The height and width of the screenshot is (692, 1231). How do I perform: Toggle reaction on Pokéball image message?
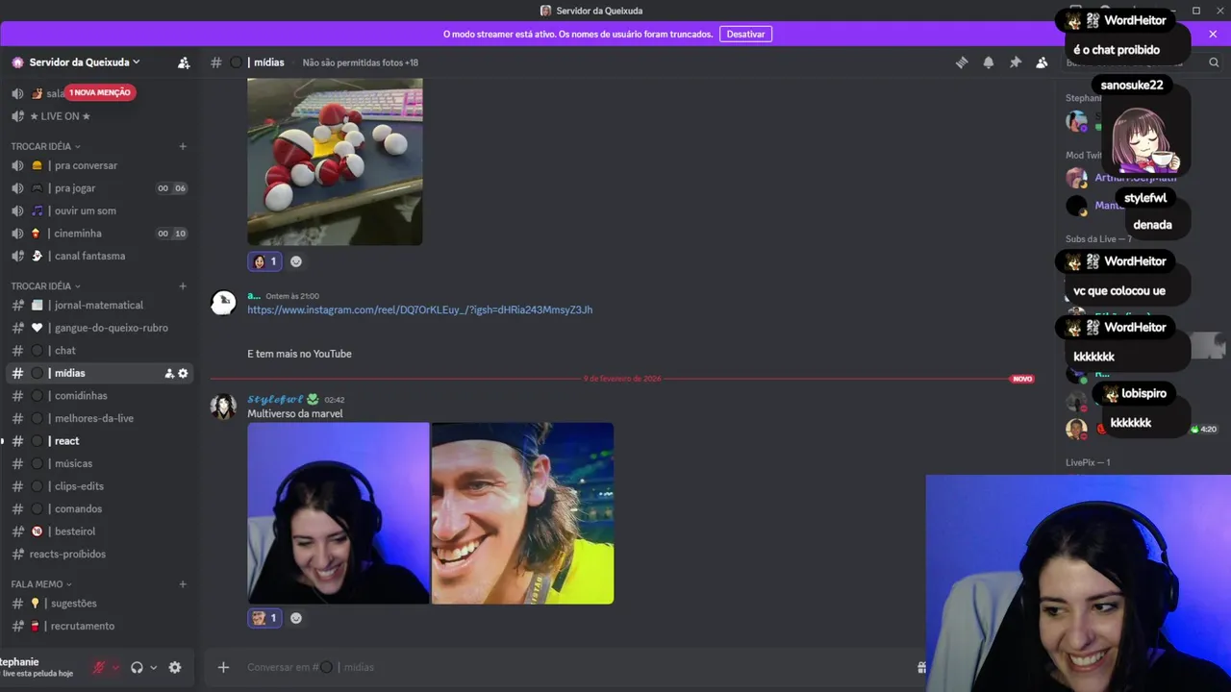click(264, 261)
